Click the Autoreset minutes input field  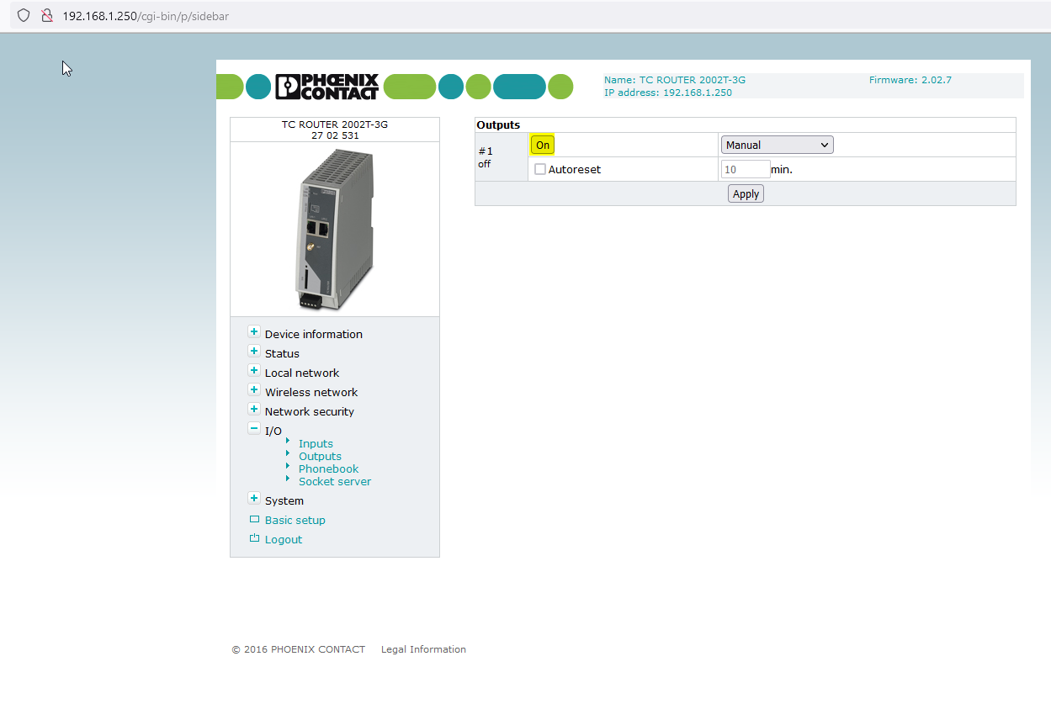(x=745, y=169)
